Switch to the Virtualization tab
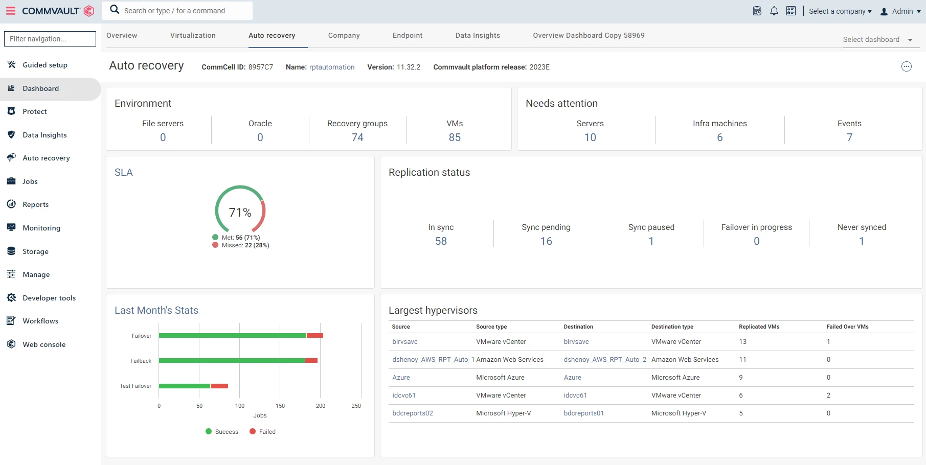The image size is (926, 465). click(x=193, y=35)
